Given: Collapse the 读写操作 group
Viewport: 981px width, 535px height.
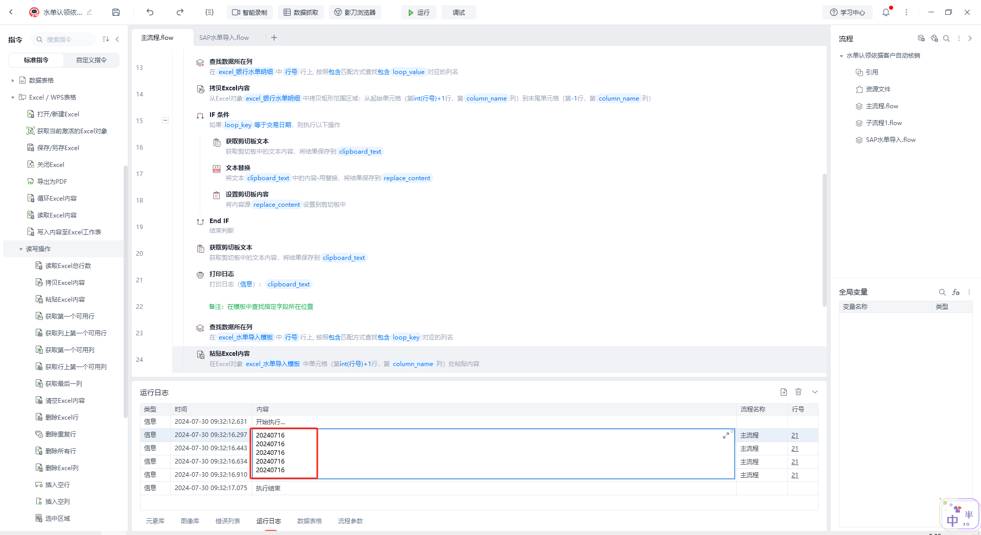Looking at the screenshot, I should pos(21,249).
